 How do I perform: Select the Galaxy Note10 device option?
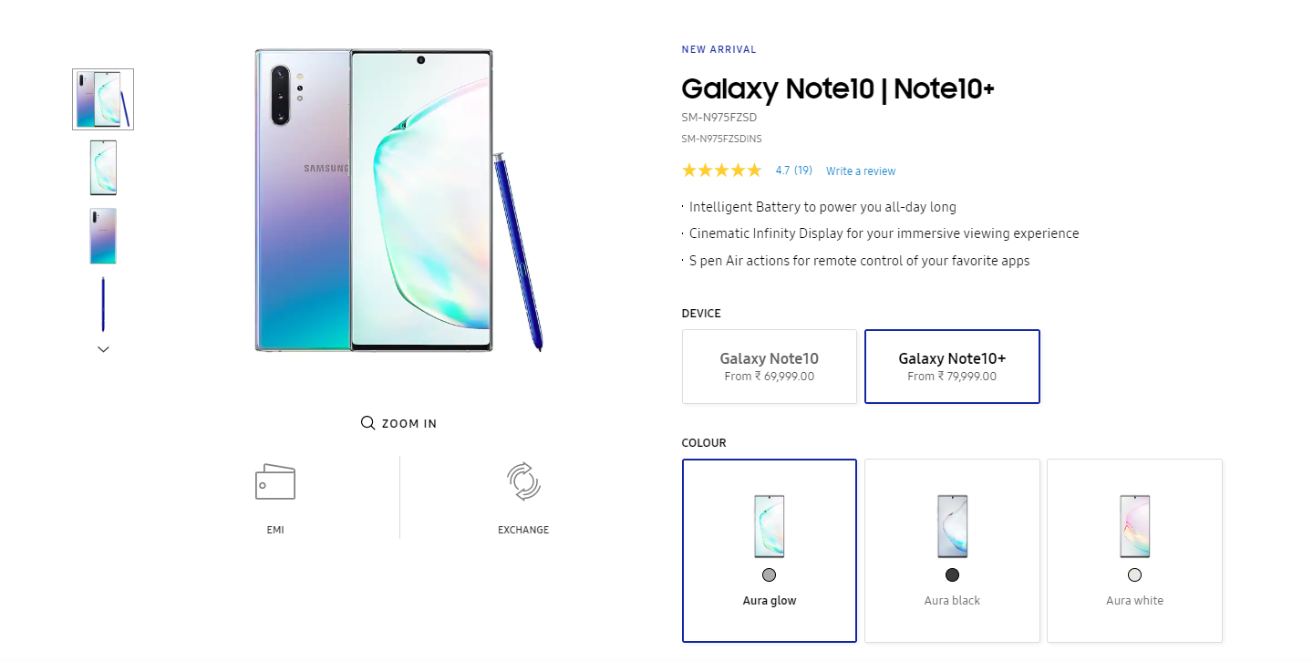pos(769,366)
